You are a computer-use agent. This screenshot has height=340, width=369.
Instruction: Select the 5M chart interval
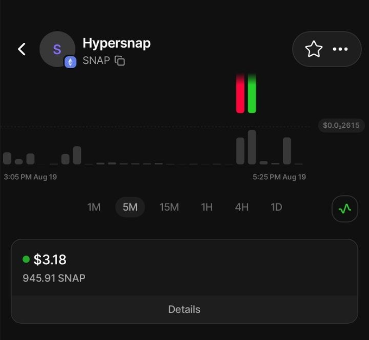pyautogui.click(x=130, y=207)
